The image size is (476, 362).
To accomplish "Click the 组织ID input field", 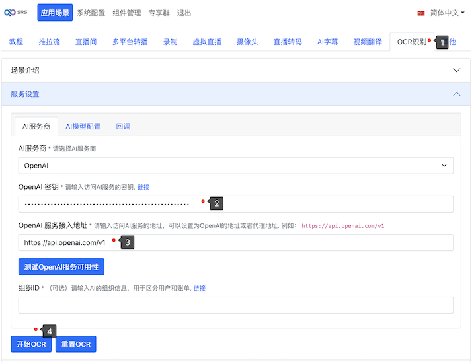I will click(235, 305).
